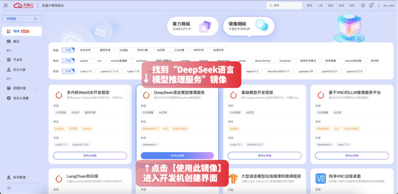Image resolution: width=398 pixels, height=194 pixels.
Task: Open the esx_dept account menu
Action: tap(389, 5)
